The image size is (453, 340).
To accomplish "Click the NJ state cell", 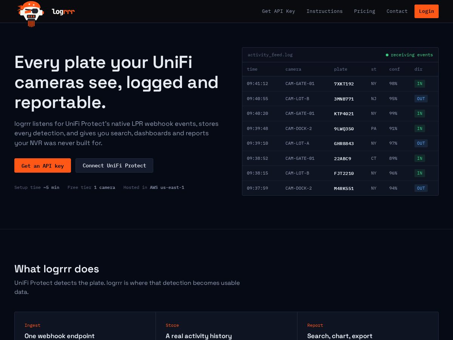I will coord(374,99).
